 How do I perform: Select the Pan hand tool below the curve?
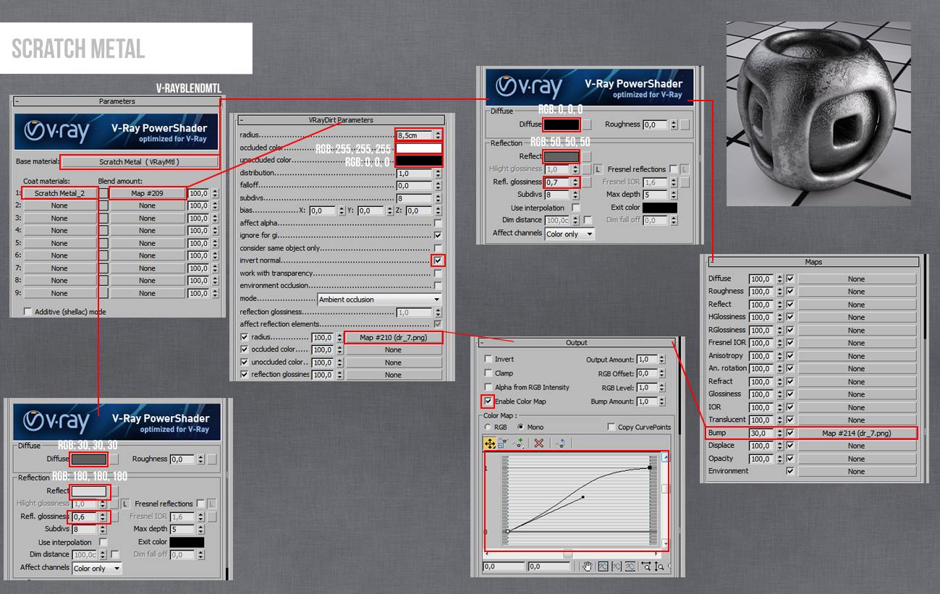pos(588,567)
